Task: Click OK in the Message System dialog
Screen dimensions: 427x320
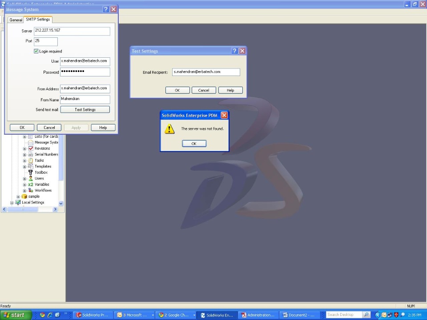Action: point(22,128)
